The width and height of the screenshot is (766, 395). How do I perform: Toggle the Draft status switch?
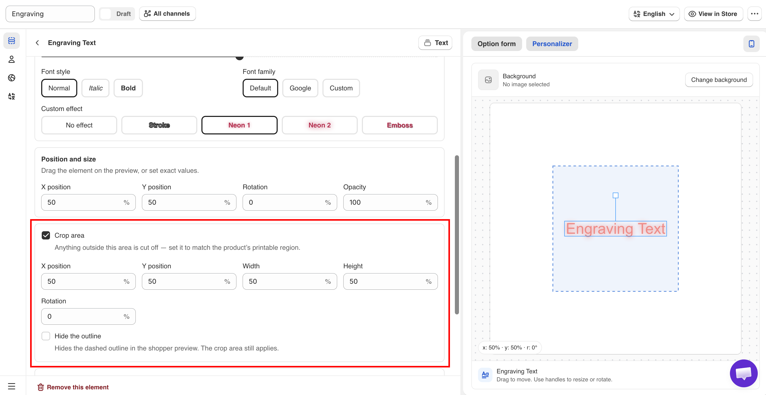tap(117, 14)
